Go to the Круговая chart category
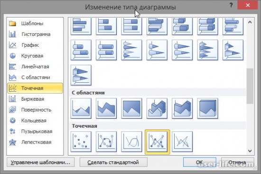Screen dimensions: 261x174 35,56
